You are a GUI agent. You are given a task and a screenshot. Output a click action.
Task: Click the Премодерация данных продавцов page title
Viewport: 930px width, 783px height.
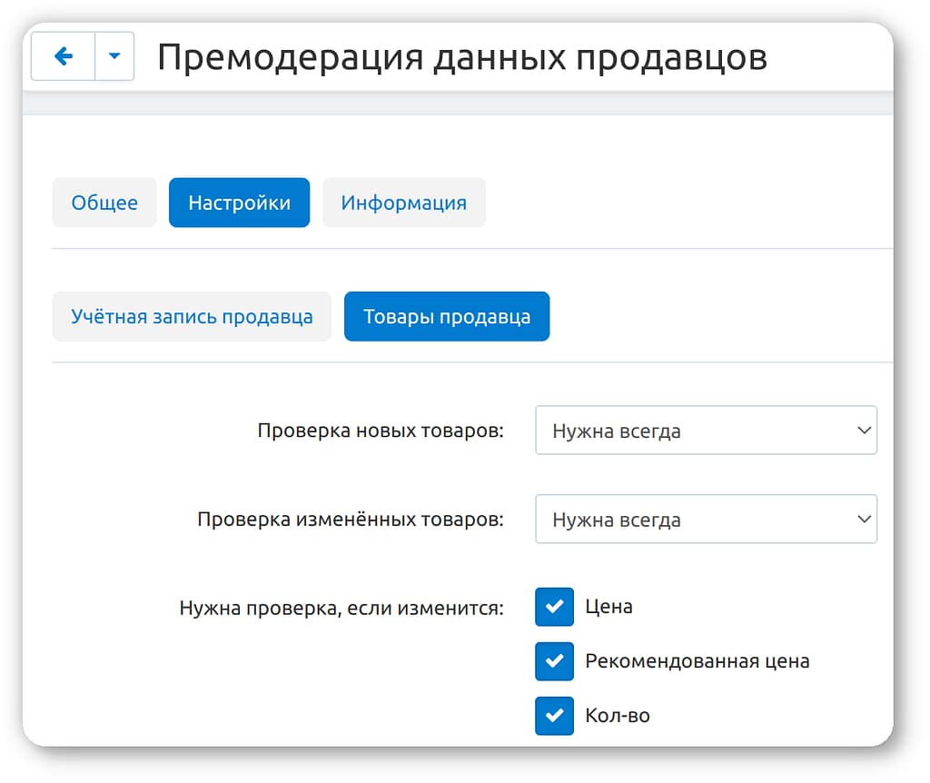click(461, 57)
